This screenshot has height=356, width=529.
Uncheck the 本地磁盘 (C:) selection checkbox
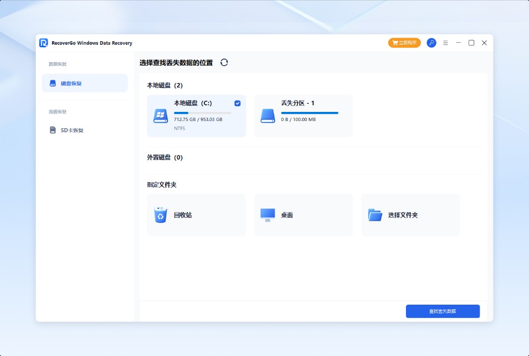point(237,103)
